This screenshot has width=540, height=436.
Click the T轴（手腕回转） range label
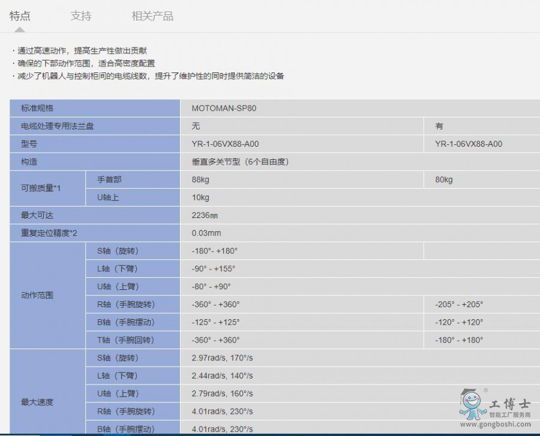pyautogui.click(x=133, y=340)
